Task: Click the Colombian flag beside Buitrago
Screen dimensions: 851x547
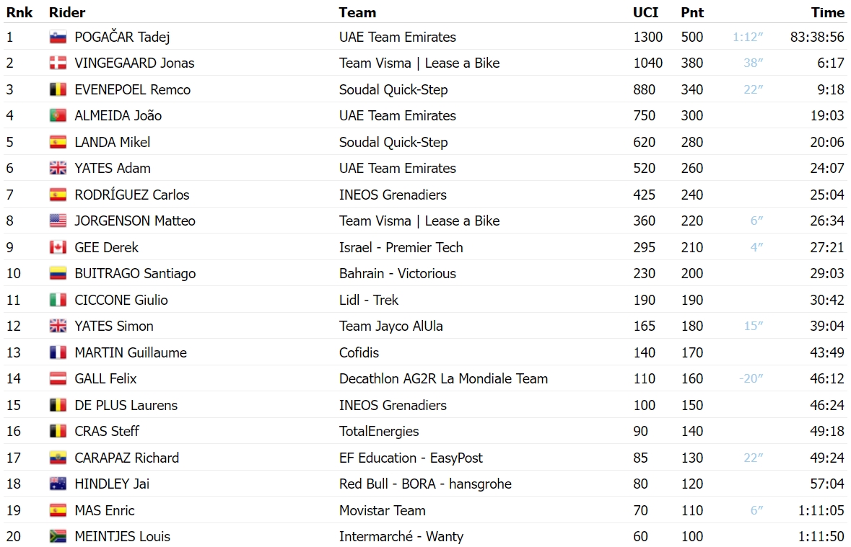Action: [x=58, y=273]
